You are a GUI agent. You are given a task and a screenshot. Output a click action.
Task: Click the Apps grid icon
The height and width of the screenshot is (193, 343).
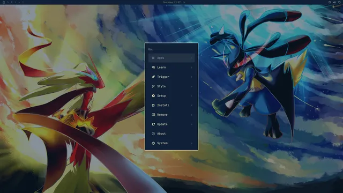point(153,58)
